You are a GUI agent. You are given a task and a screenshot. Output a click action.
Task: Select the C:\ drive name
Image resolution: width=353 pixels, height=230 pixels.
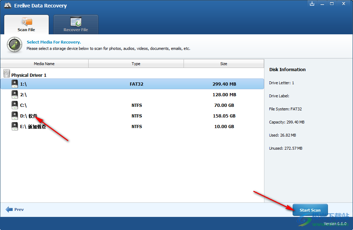click(x=23, y=105)
